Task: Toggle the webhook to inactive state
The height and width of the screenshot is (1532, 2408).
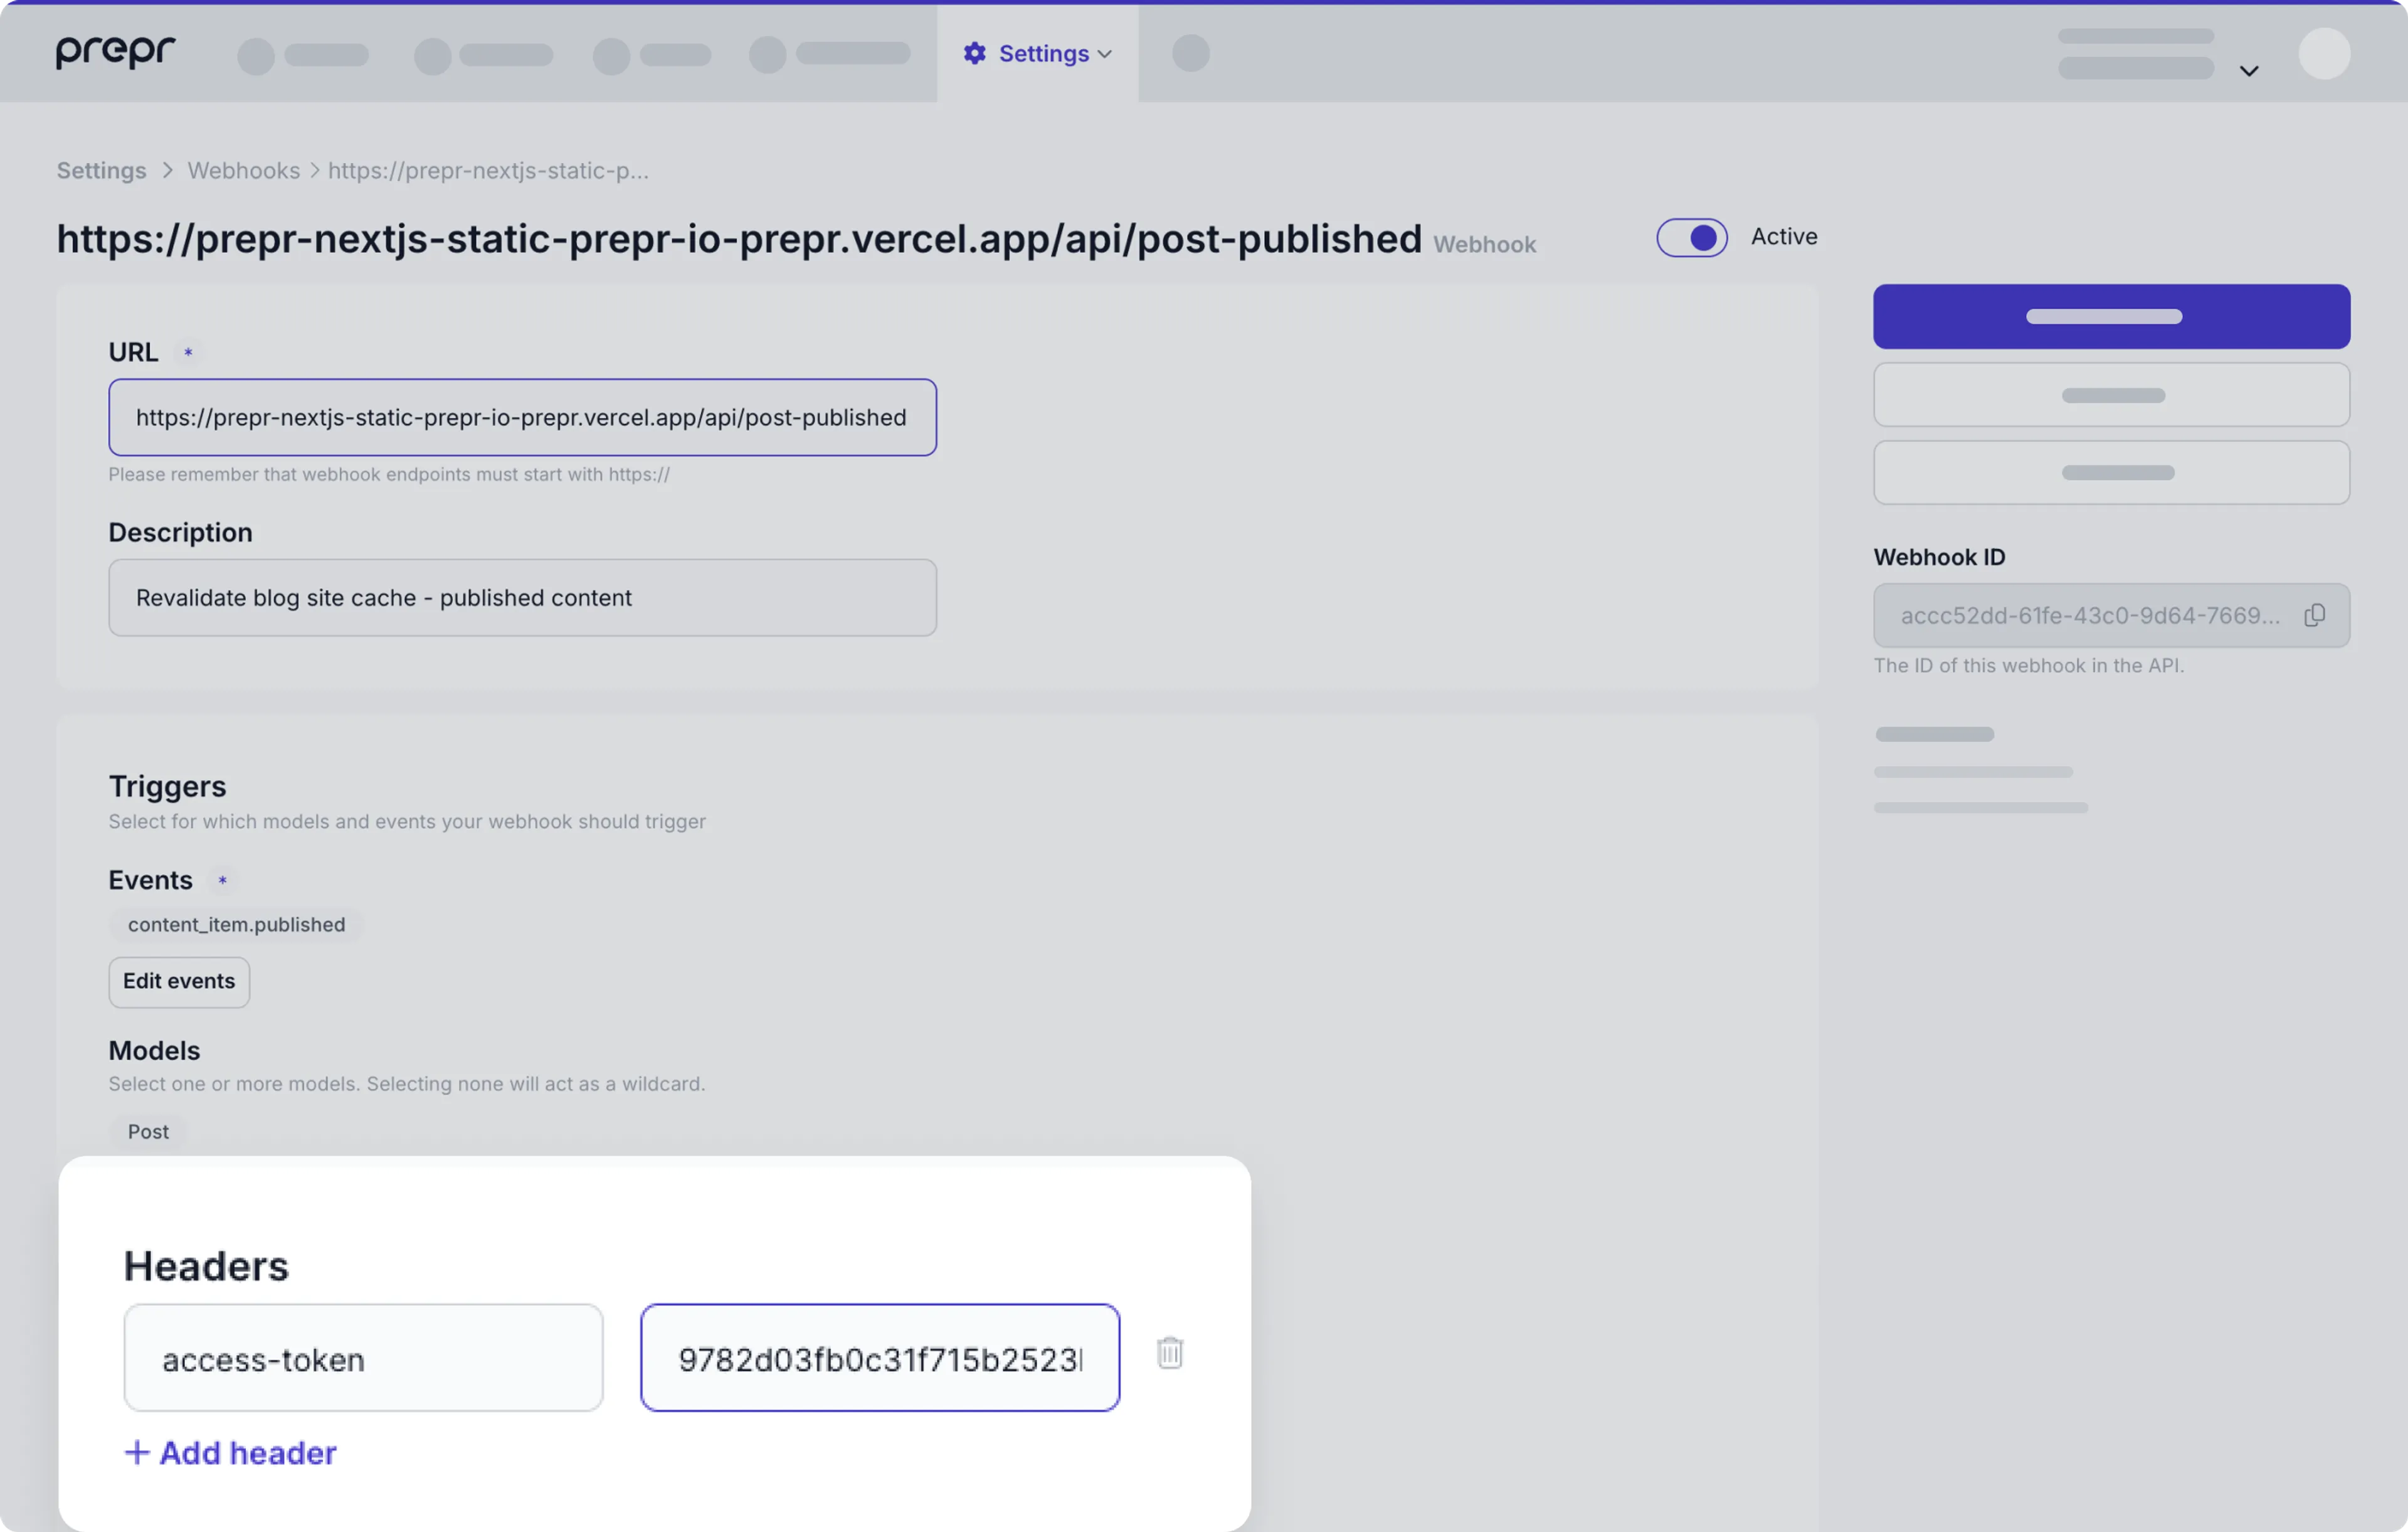Action: tap(1691, 237)
